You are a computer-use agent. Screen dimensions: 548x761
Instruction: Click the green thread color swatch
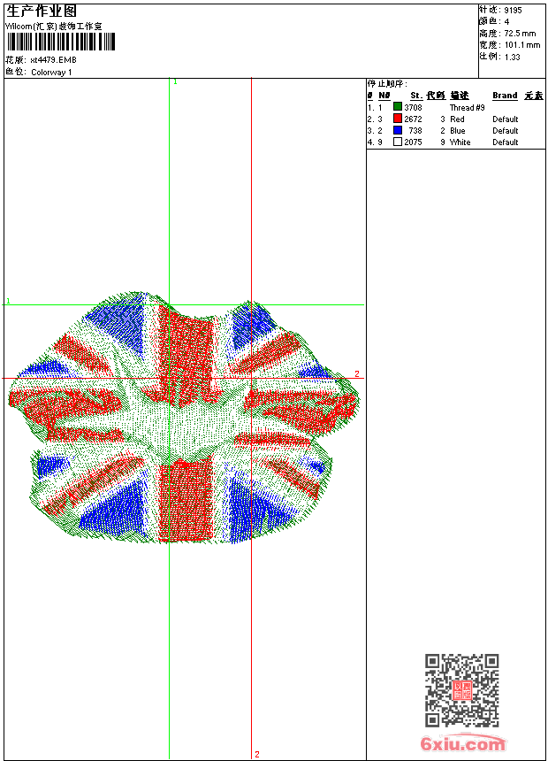click(398, 107)
